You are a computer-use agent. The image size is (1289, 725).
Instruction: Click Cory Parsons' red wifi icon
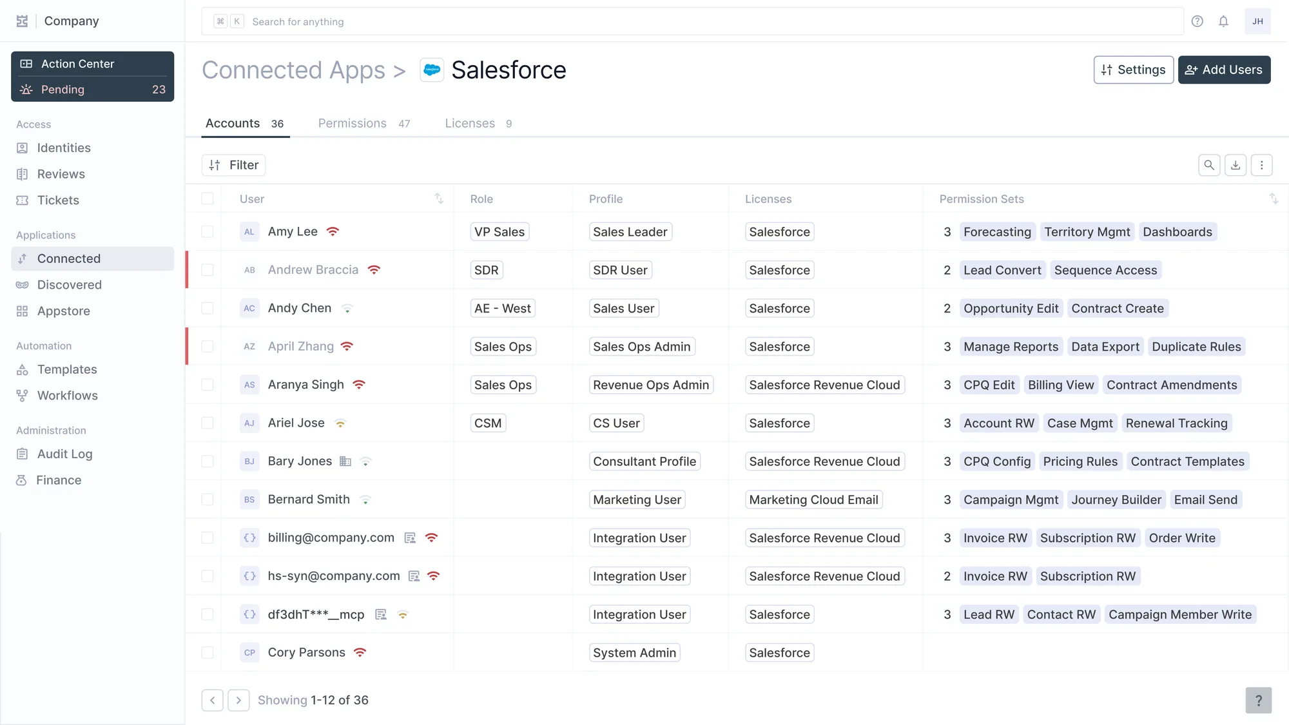point(360,652)
